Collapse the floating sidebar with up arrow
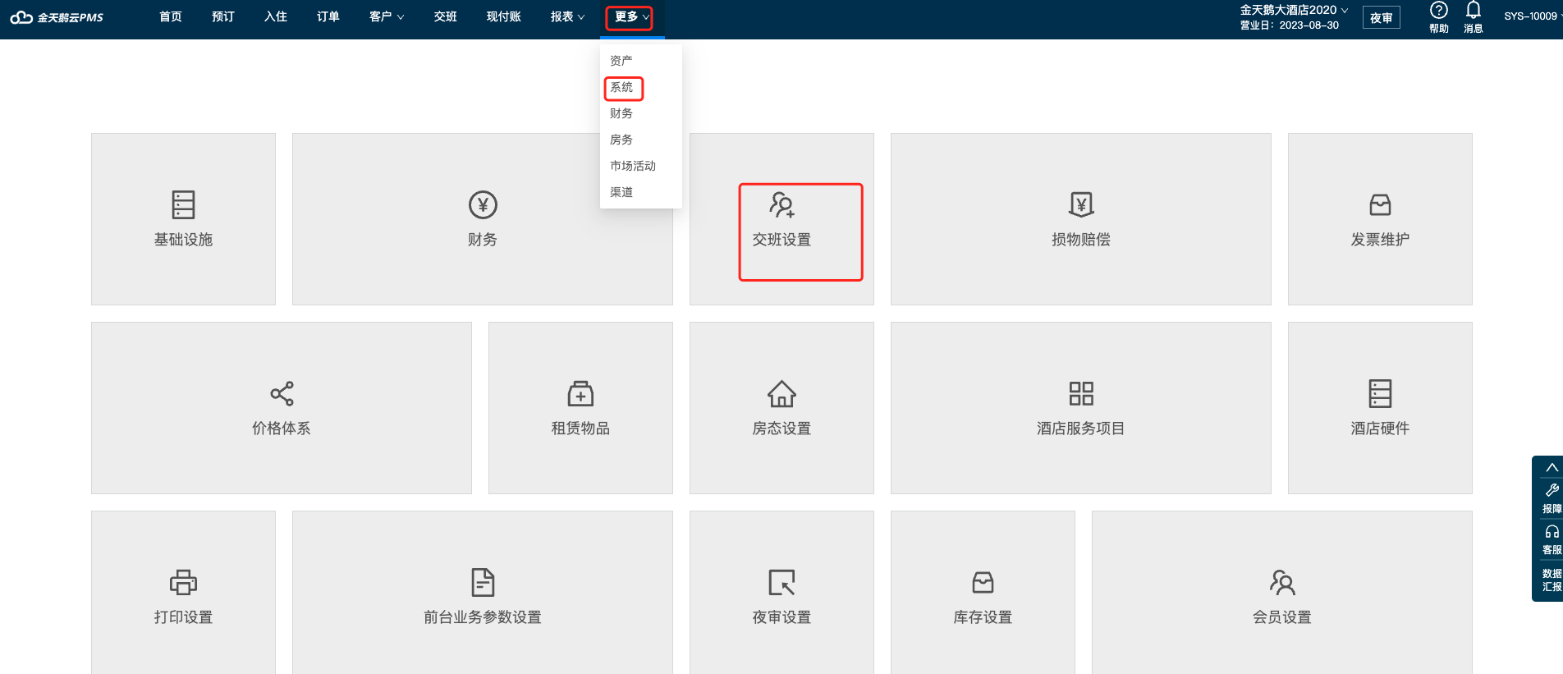Screen dimensions: 1563x674 click(x=1552, y=467)
